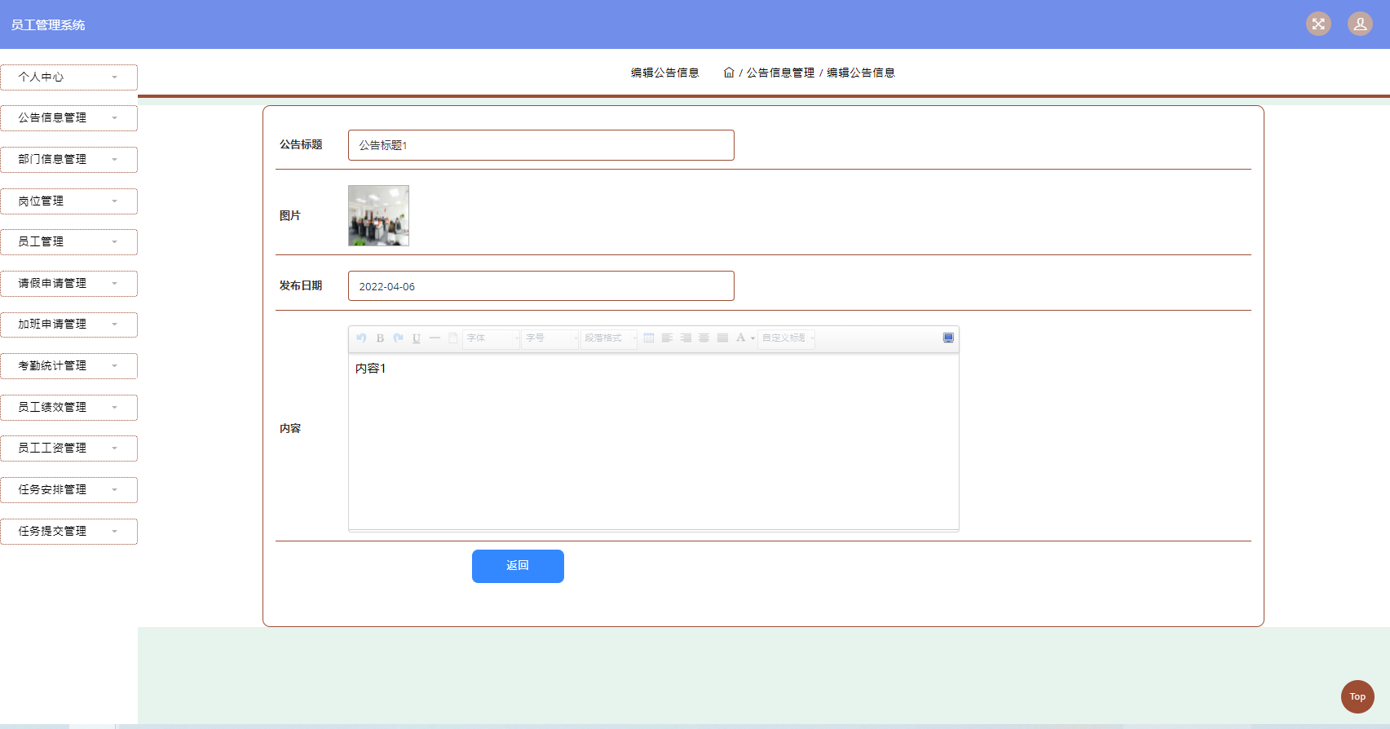
Task: Align text right in editor
Action: (x=686, y=338)
